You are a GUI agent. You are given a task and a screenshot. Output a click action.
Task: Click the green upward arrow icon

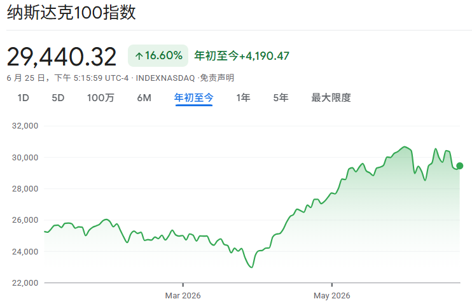(139, 56)
